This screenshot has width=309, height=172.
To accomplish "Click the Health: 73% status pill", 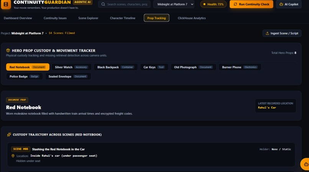I will 214,4.
